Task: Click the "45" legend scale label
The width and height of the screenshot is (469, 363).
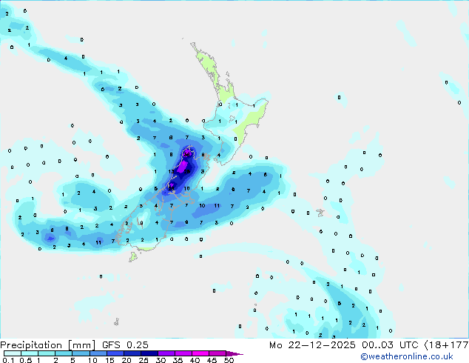Action: pyautogui.click(x=212, y=360)
